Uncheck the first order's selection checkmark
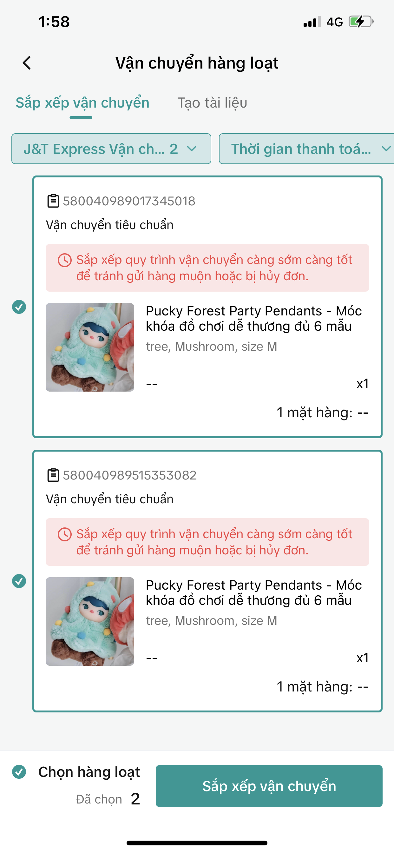Viewport: 394px width, 853px height. point(19,307)
